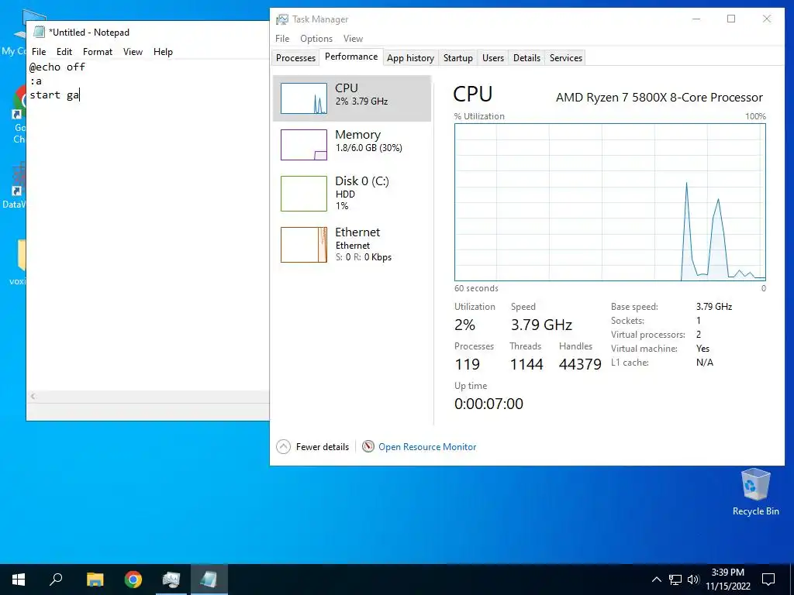This screenshot has width=794, height=595.
Task: Click the Task Manager title bar icon
Action: click(x=282, y=19)
